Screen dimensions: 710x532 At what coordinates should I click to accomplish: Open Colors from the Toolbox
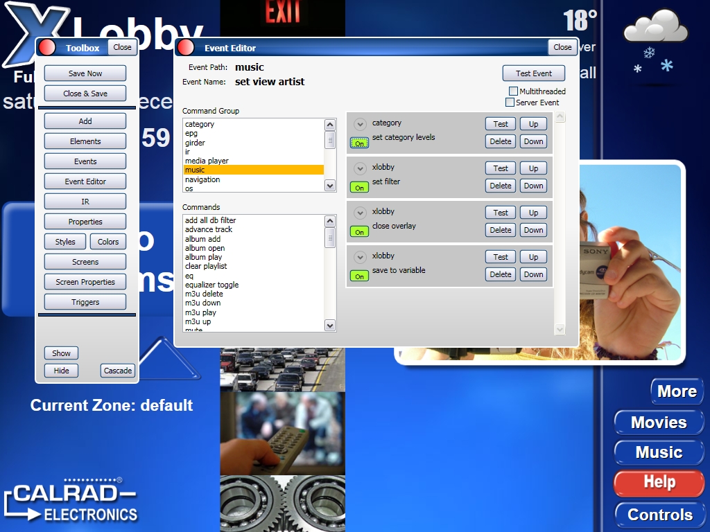(108, 242)
